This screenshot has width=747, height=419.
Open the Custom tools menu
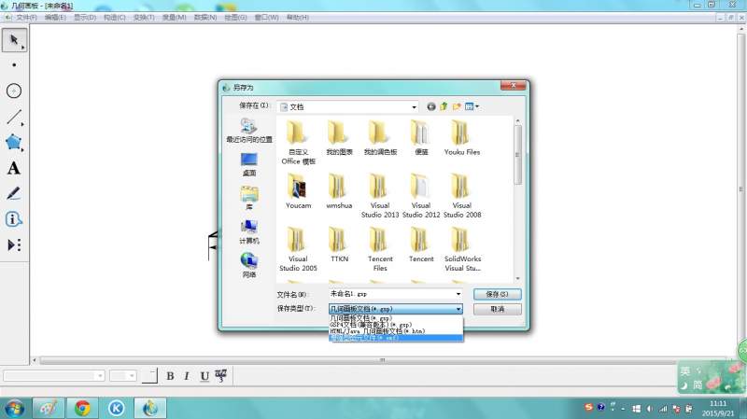pyautogui.click(x=14, y=244)
